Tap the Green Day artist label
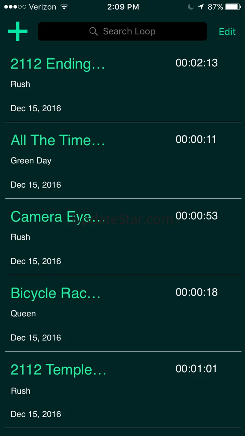 [31, 161]
